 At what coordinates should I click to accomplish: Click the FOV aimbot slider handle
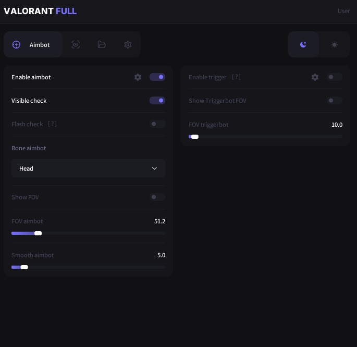[x=38, y=233]
